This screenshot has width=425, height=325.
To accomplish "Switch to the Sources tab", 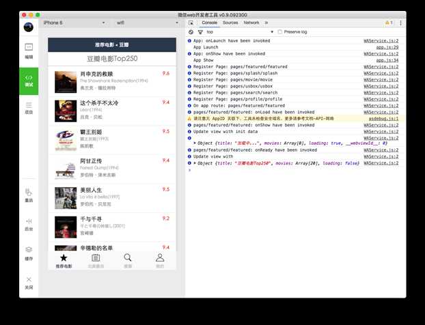I will (230, 23).
